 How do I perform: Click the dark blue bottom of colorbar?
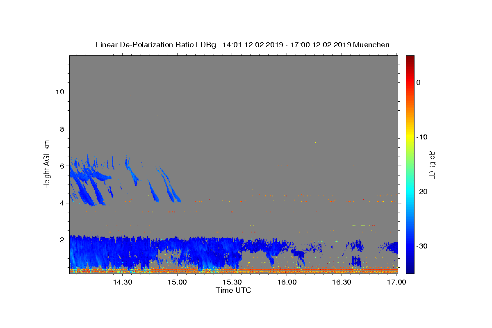[x=410, y=269]
